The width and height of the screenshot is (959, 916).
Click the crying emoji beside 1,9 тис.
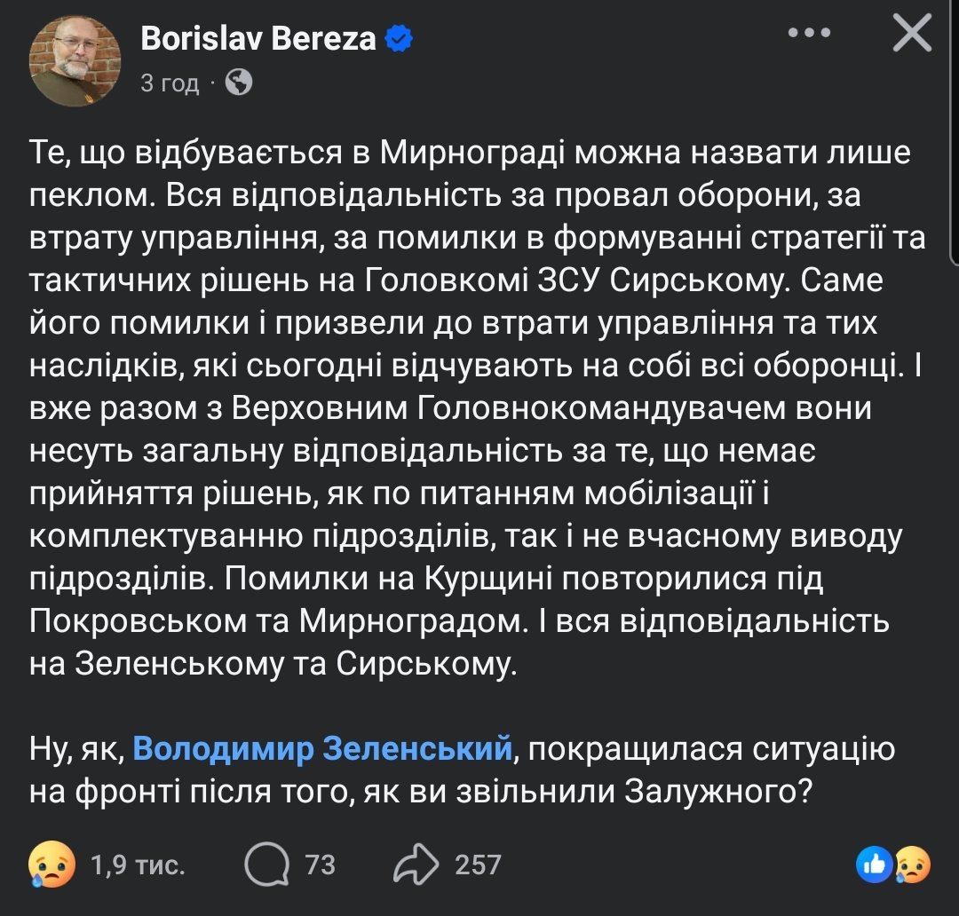point(51,864)
